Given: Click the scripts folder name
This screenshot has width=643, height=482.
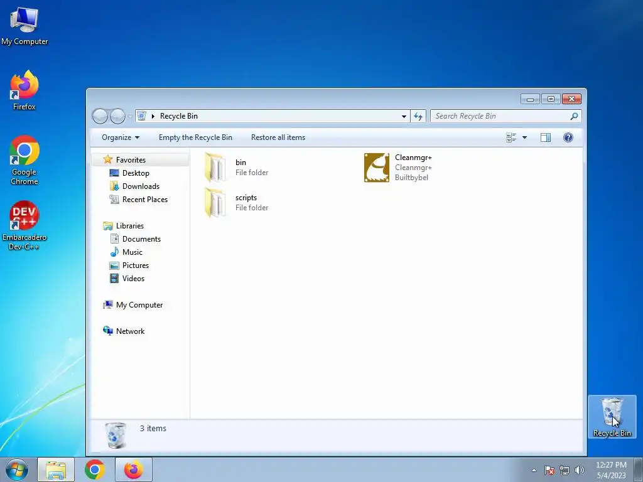Looking at the screenshot, I should [246, 198].
